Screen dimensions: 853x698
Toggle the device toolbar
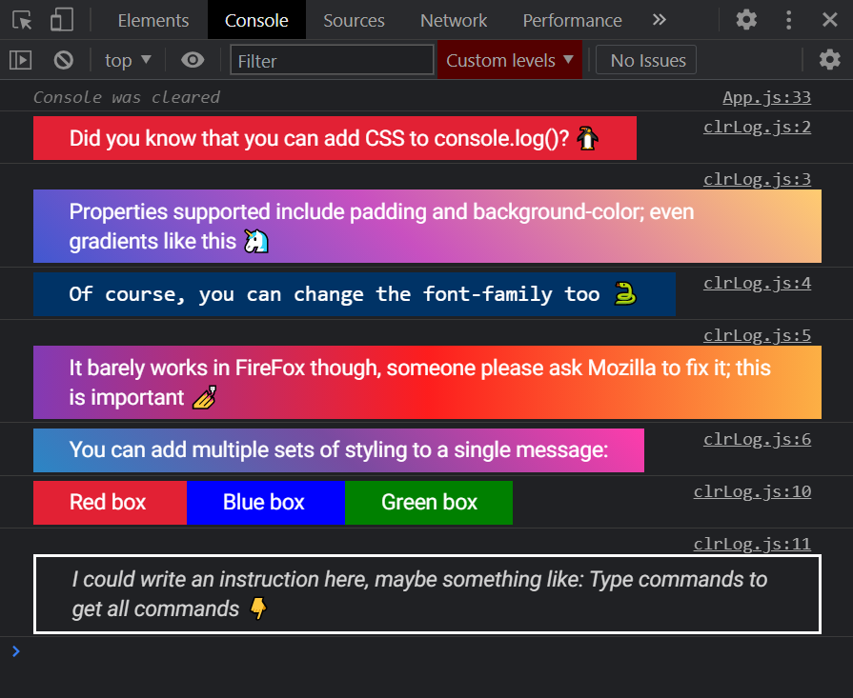[x=62, y=19]
